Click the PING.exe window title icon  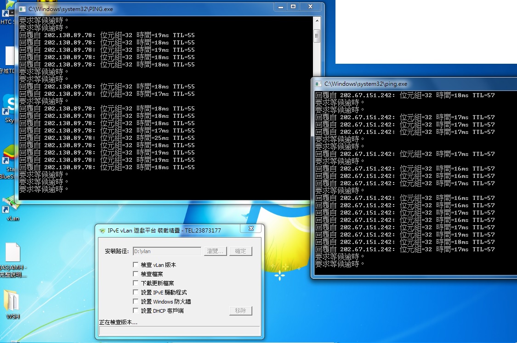point(22,9)
